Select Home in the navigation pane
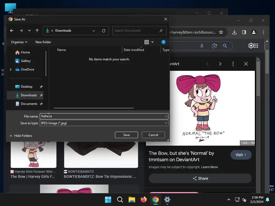The image size is (275, 206). (25, 52)
